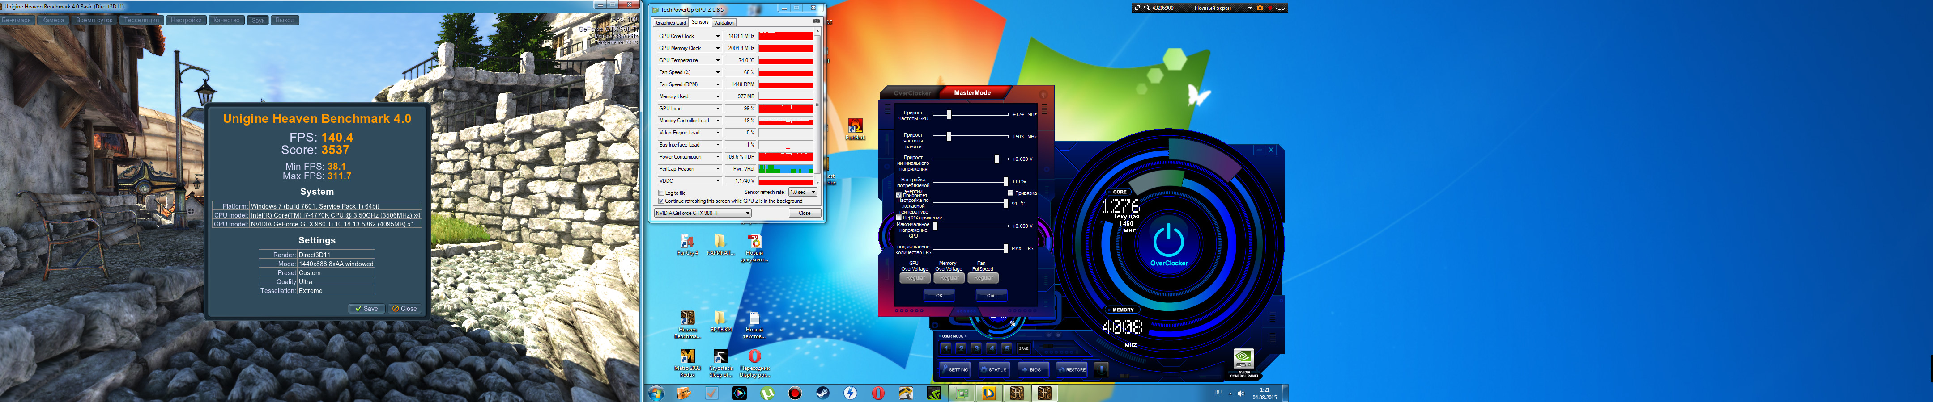Open the BIOS button in OverClocker
The width and height of the screenshot is (1933, 402).
click(1035, 369)
